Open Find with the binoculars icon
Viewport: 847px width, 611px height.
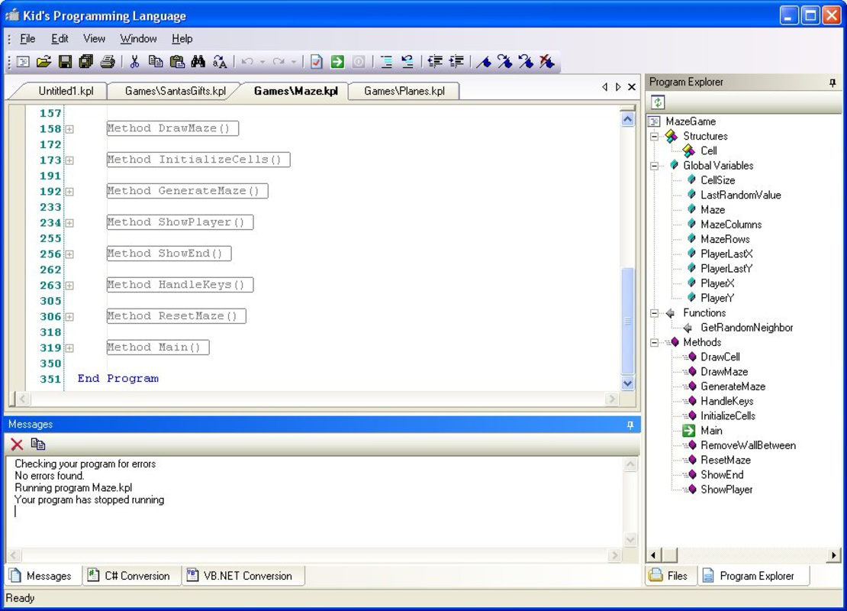pos(198,62)
